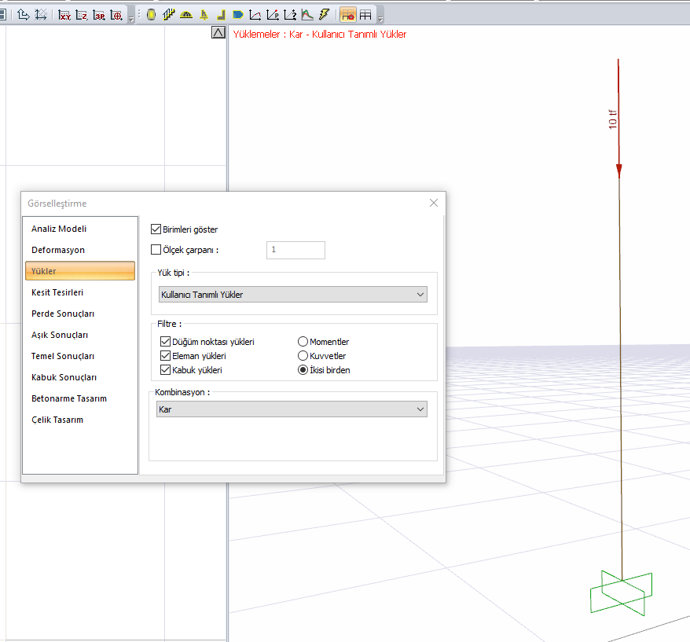The image size is (690, 642).
Task: Click the target view icon
Action: (x=116, y=16)
